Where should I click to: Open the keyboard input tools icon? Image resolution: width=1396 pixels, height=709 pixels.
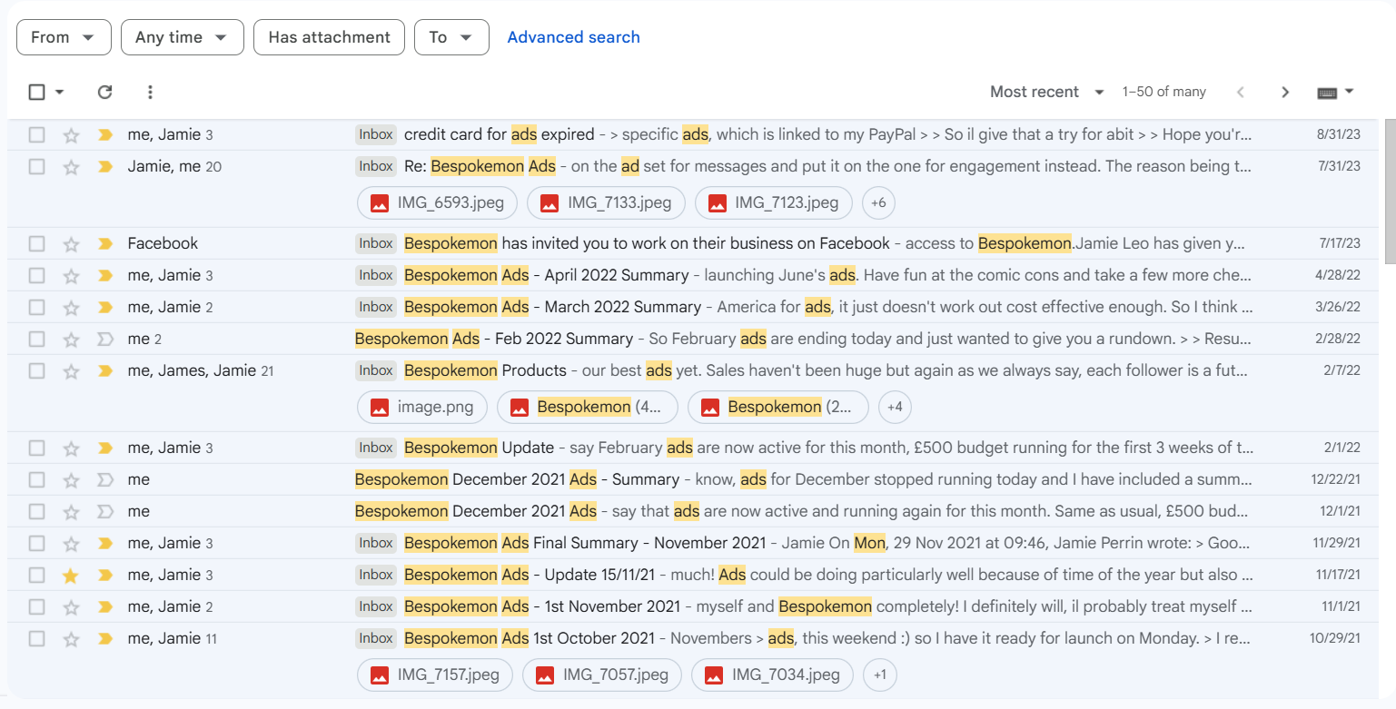click(x=1327, y=92)
